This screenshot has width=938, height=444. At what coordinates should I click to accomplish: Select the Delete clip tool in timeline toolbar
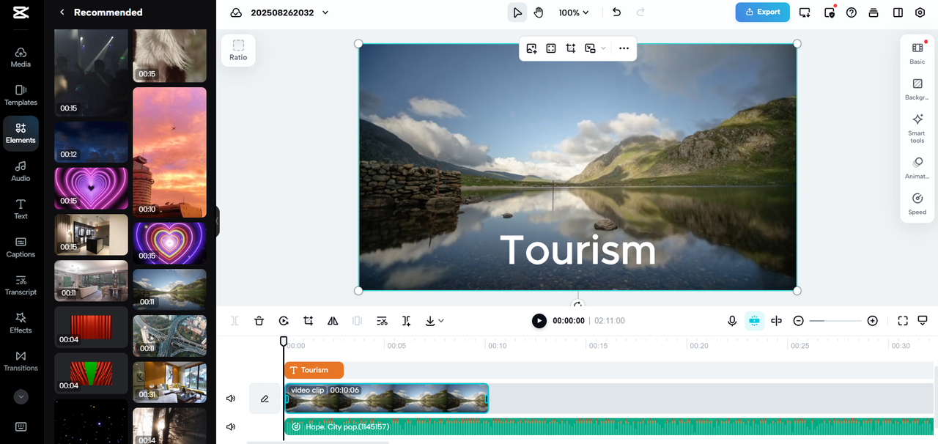(259, 320)
